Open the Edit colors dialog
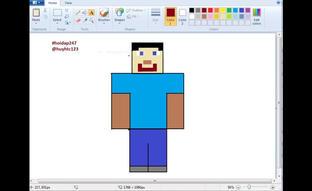 (257, 17)
